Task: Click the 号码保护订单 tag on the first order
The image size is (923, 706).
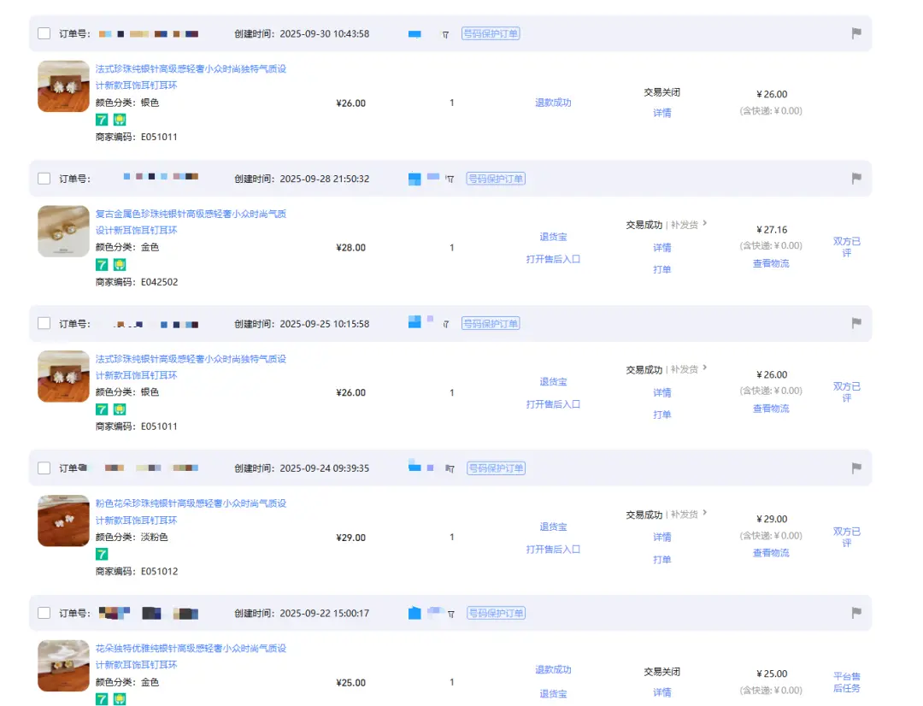Action: [x=491, y=33]
